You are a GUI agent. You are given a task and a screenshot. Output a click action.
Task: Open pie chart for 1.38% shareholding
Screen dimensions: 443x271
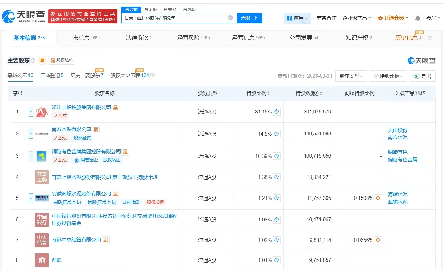pyautogui.click(x=277, y=177)
